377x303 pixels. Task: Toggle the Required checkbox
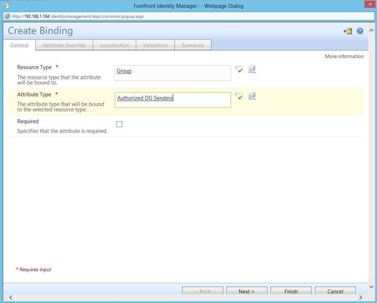tap(119, 124)
